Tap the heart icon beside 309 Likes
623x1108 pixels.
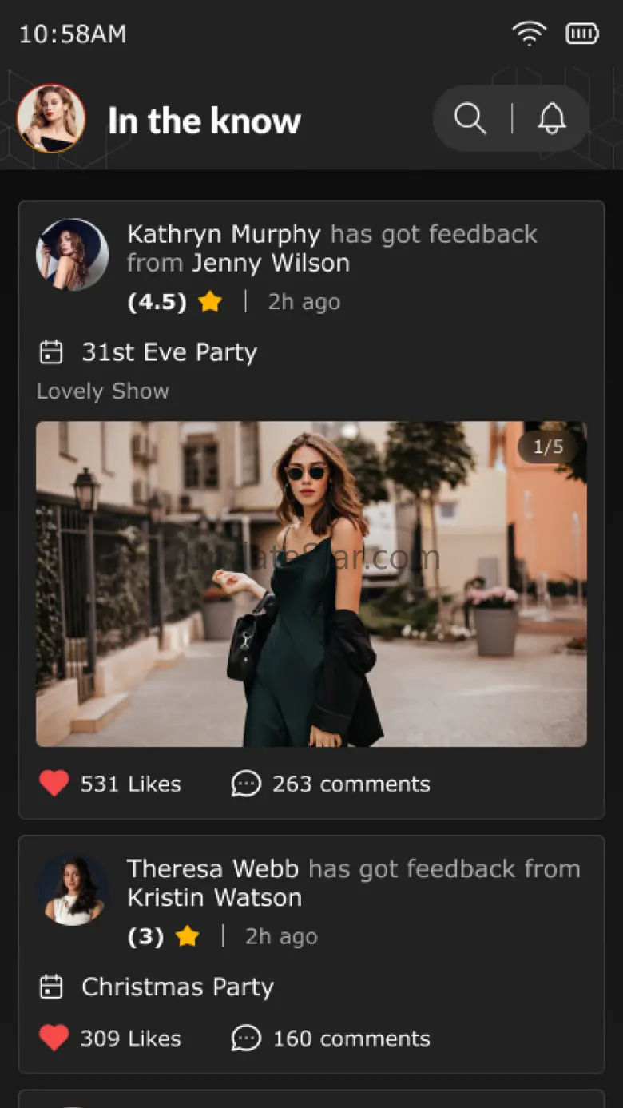[54, 1038]
